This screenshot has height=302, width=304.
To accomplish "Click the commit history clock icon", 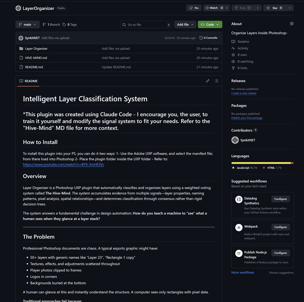I will [201, 38].
